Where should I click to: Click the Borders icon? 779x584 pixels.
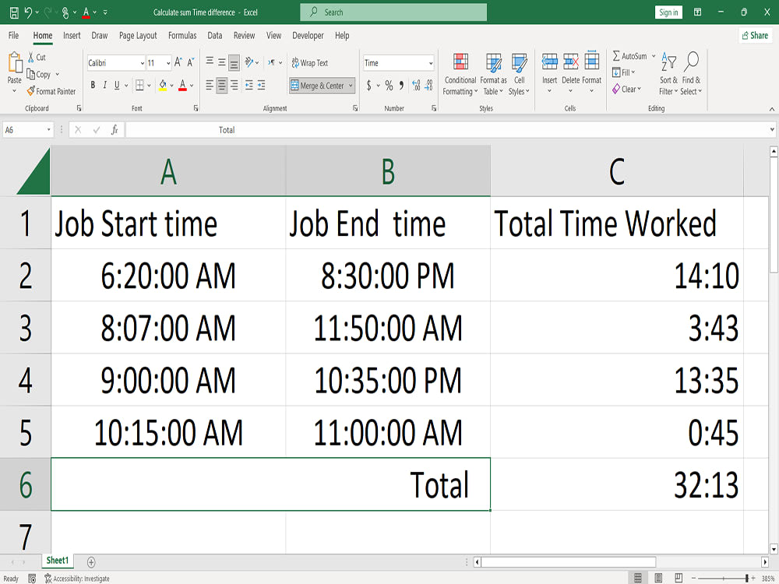coord(139,86)
